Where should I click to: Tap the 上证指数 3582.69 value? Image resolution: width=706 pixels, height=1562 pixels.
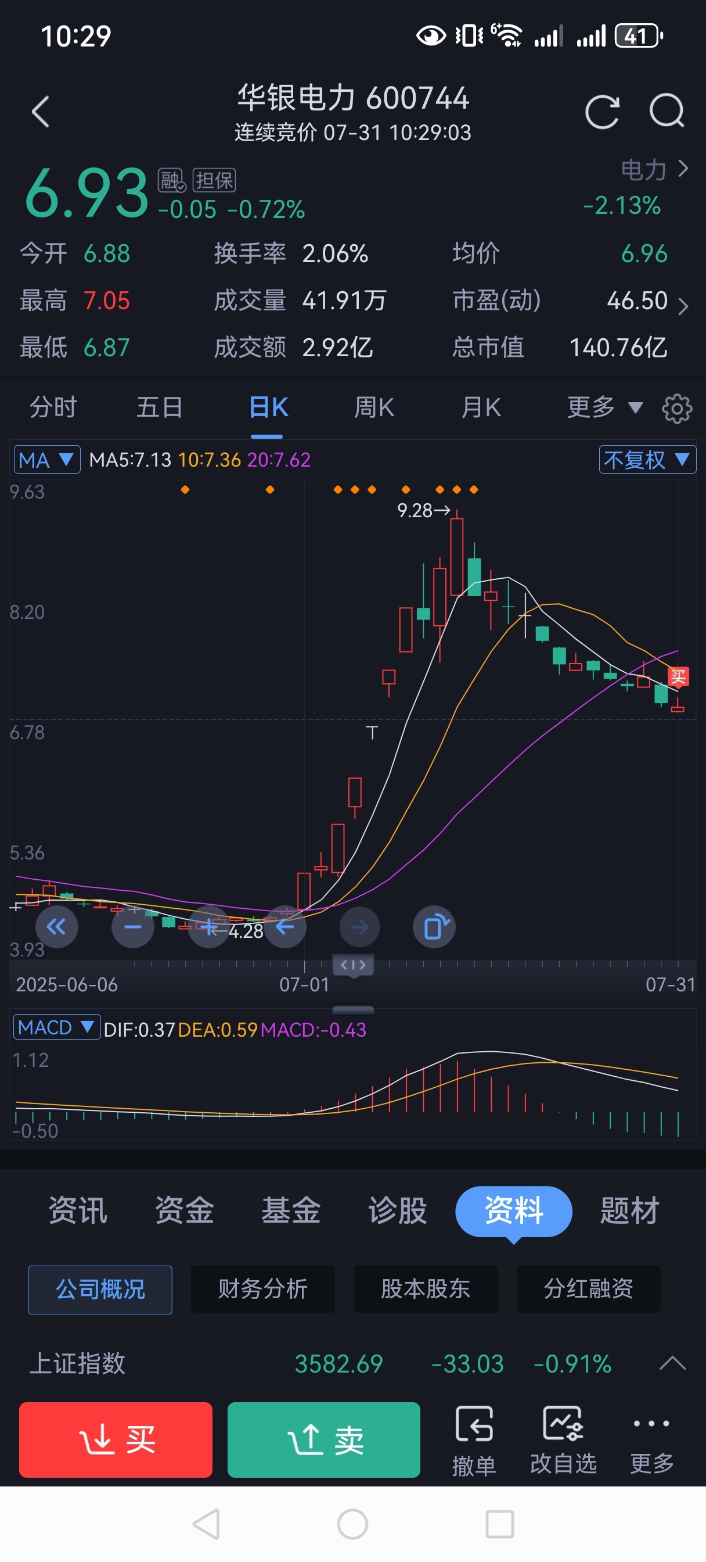tap(338, 1364)
